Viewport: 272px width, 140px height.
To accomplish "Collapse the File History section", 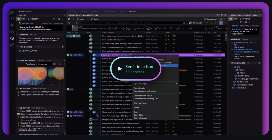I will click(17, 108).
